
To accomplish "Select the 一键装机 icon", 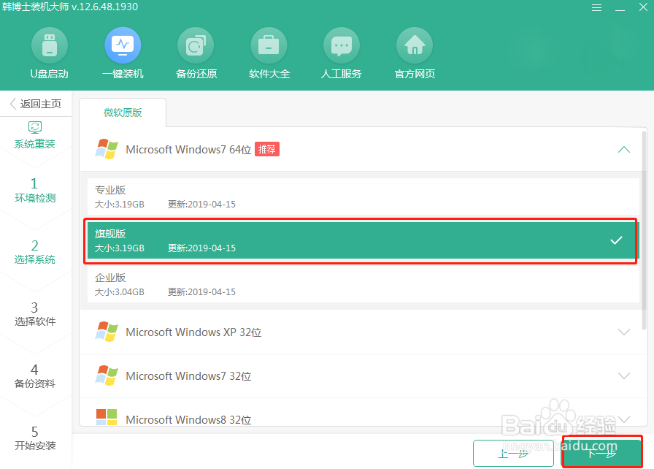I will 123,45.
